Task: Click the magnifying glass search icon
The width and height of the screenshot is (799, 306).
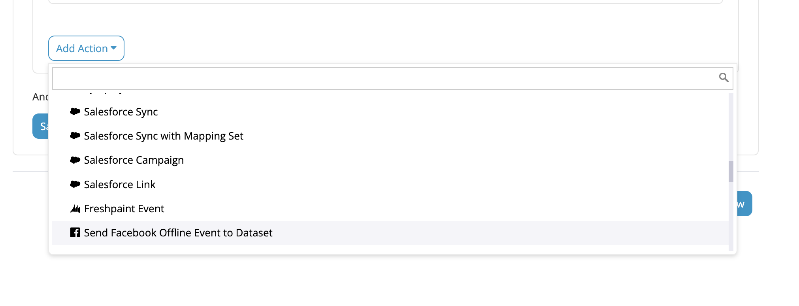Action: pyautogui.click(x=724, y=77)
